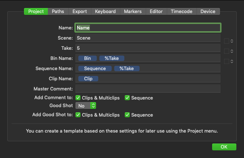244x158 pixels.
Task: Toggle Add Comment to Clips & Multiclips
Action: (78, 98)
